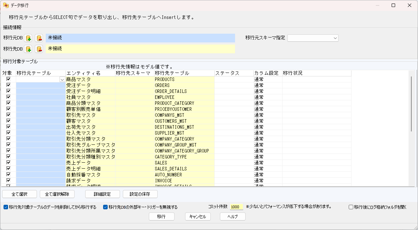This screenshot has height=230, width=418.
Task: Click the 移行元テーブル column header
Action: pos(41,73)
